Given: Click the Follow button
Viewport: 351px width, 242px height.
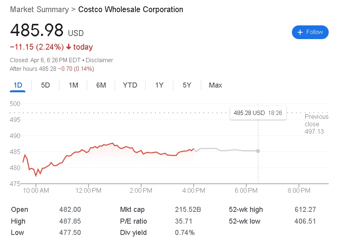Looking at the screenshot, I should click(310, 32).
